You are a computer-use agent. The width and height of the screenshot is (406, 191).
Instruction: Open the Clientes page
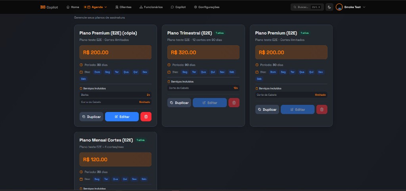[x=123, y=7]
